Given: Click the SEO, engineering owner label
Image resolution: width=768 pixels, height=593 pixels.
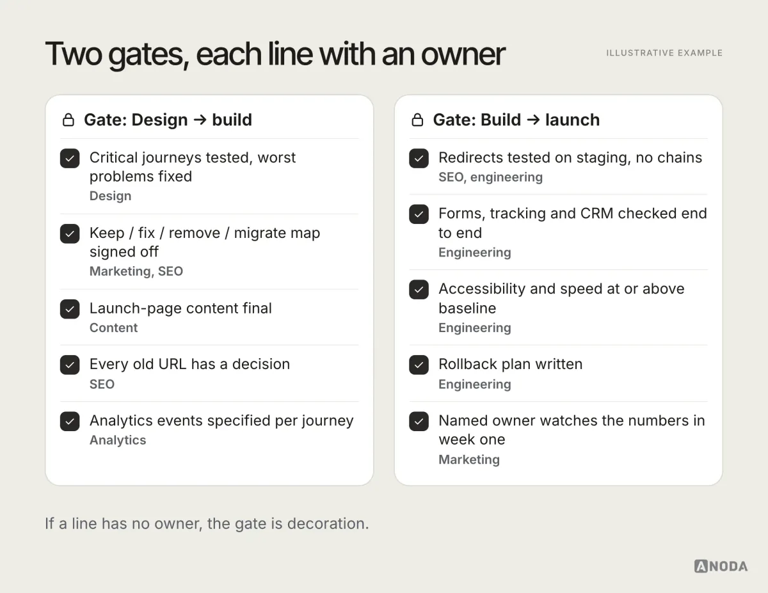Looking at the screenshot, I should pyautogui.click(x=490, y=177).
